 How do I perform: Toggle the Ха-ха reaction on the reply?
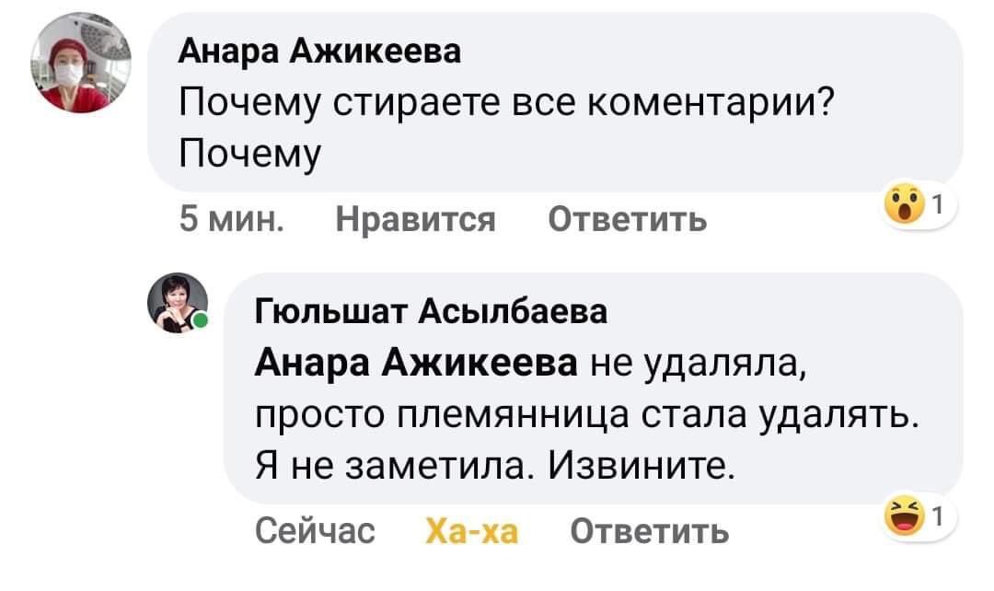click(473, 530)
